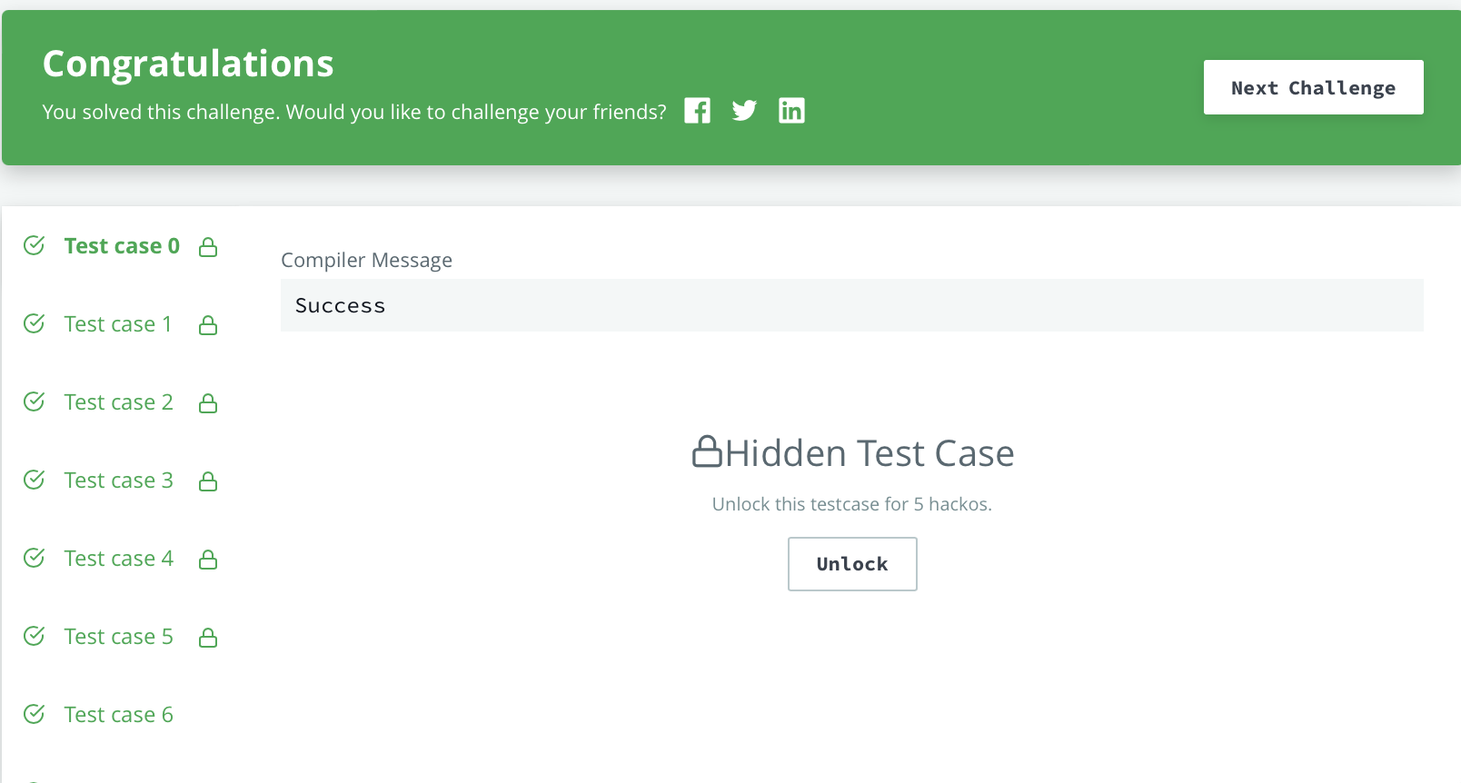Select the Test case 0 tab
Viewport: 1461px width, 783px height.
coord(122,246)
